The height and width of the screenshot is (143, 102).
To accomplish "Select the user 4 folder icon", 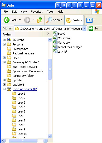I will pos(14,107).
